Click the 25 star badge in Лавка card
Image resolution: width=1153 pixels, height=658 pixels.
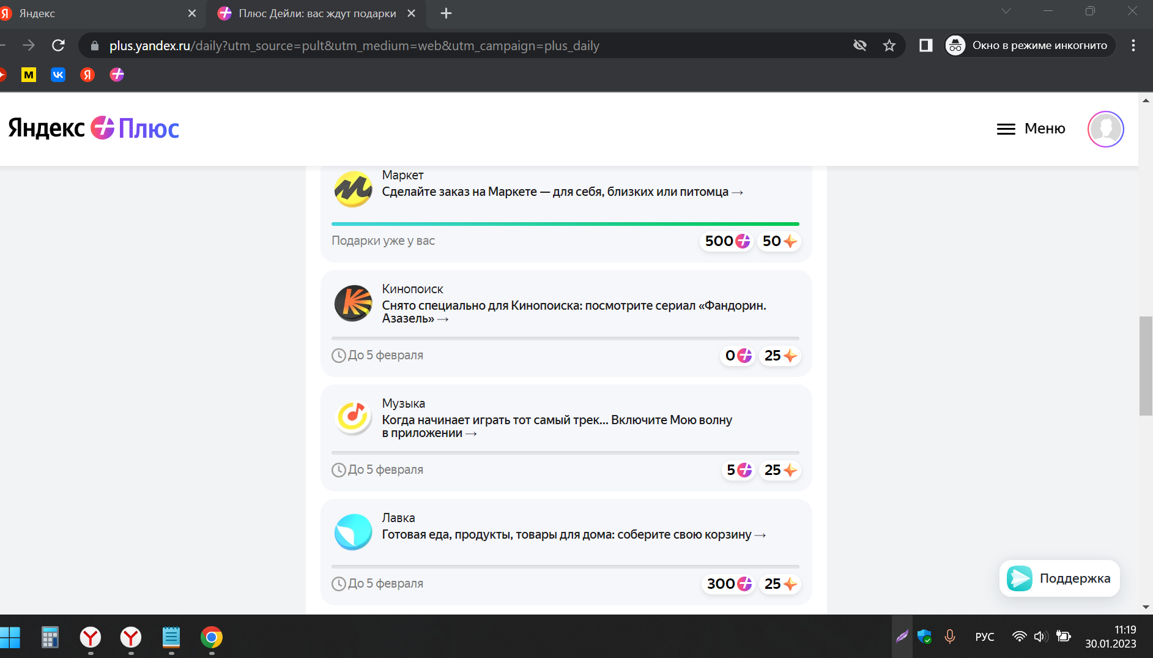point(780,584)
